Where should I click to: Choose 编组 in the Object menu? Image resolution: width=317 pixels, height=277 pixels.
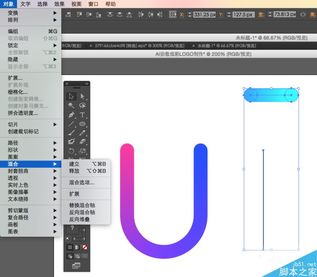(x=31, y=31)
